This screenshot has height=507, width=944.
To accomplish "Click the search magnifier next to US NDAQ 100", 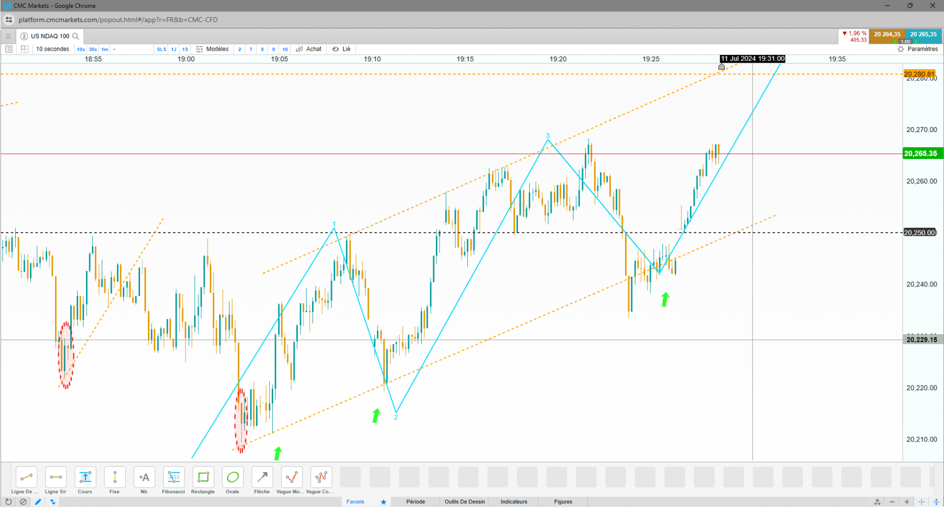I will [x=76, y=36].
